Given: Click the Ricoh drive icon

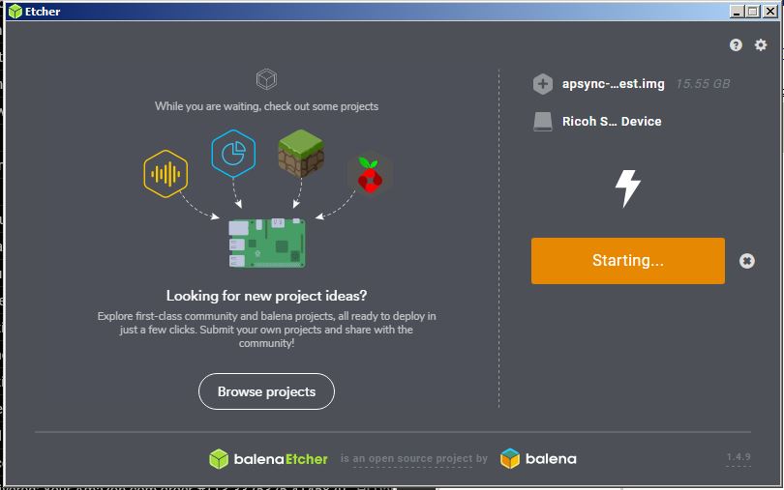Looking at the screenshot, I should tap(542, 122).
